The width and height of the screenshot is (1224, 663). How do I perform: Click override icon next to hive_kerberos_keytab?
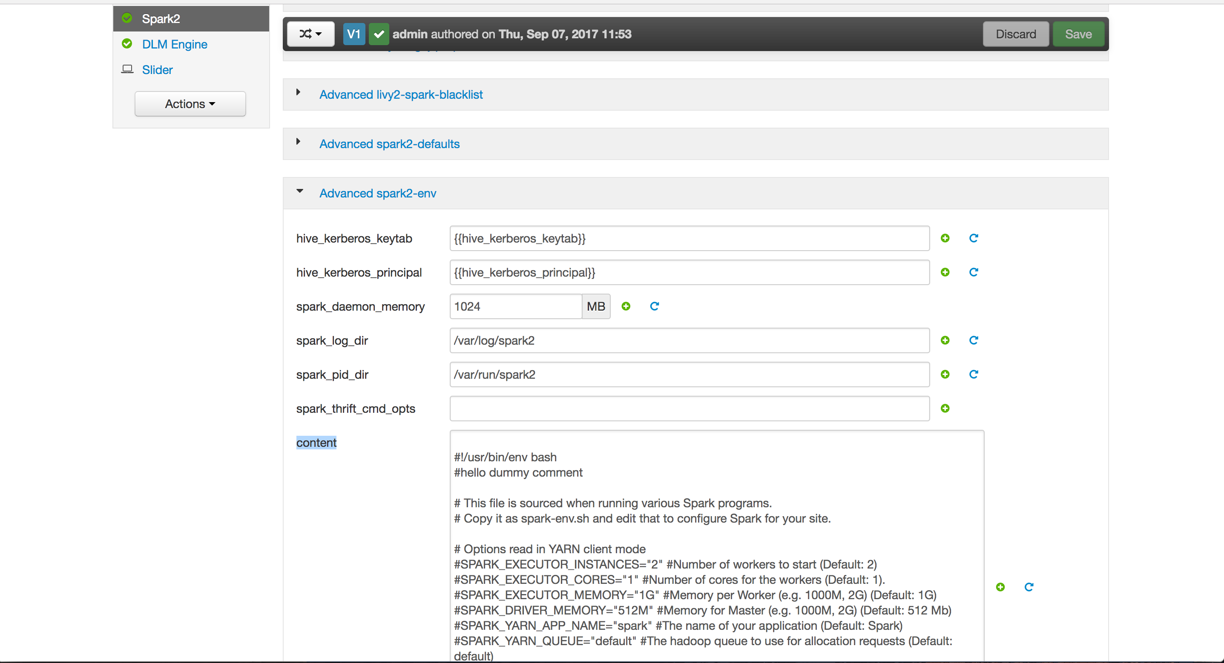point(945,238)
